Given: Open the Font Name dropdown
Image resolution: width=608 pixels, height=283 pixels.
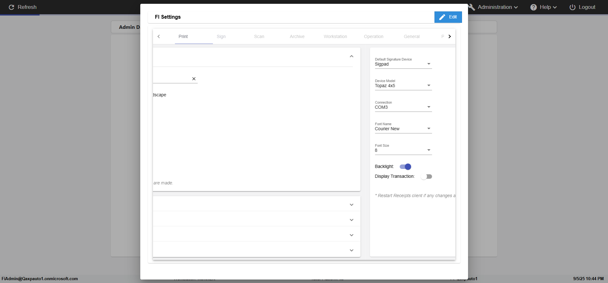Looking at the screenshot, I should (x=403, y=129).
